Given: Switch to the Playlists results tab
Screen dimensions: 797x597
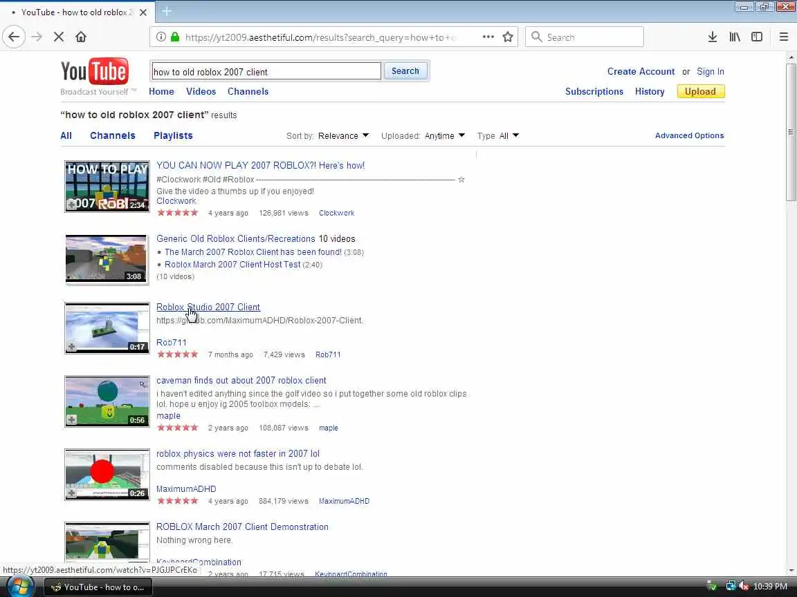Looking at the screenshot, I should (173, 135).
